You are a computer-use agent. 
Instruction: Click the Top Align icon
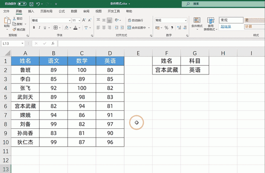pos(99,20)
